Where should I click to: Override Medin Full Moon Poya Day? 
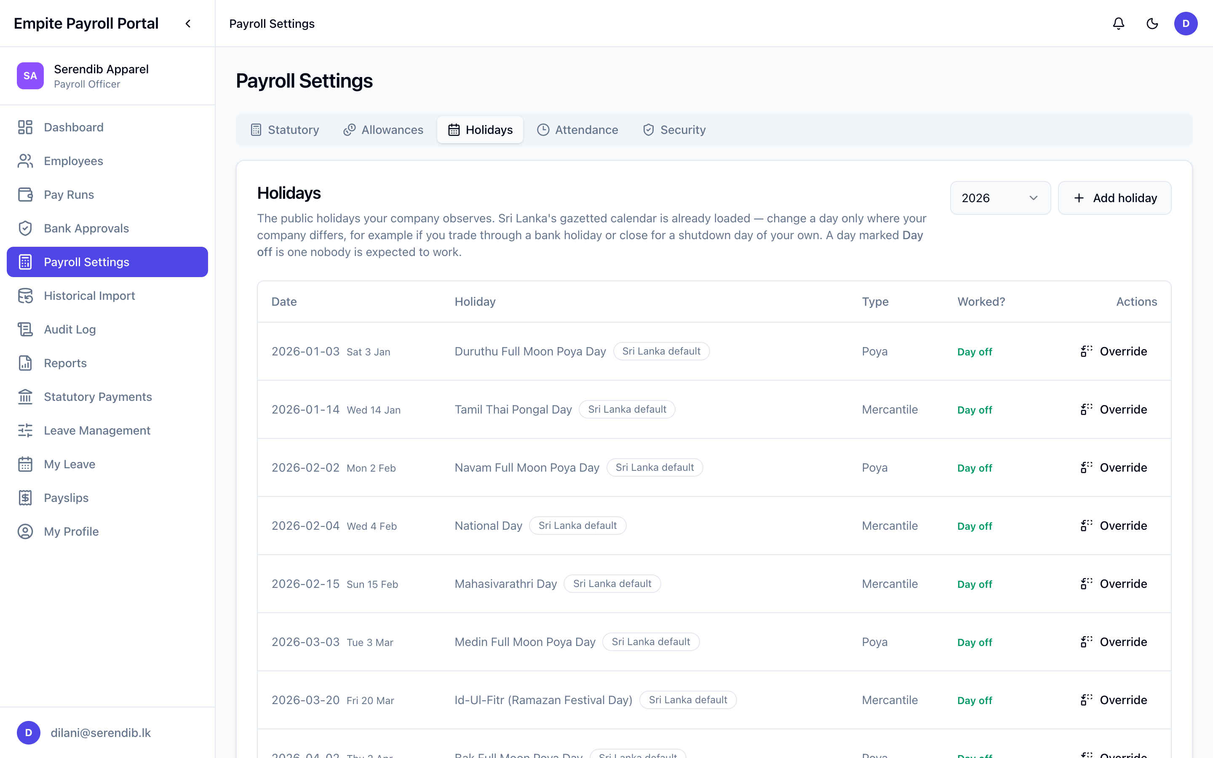[1114, 642]
